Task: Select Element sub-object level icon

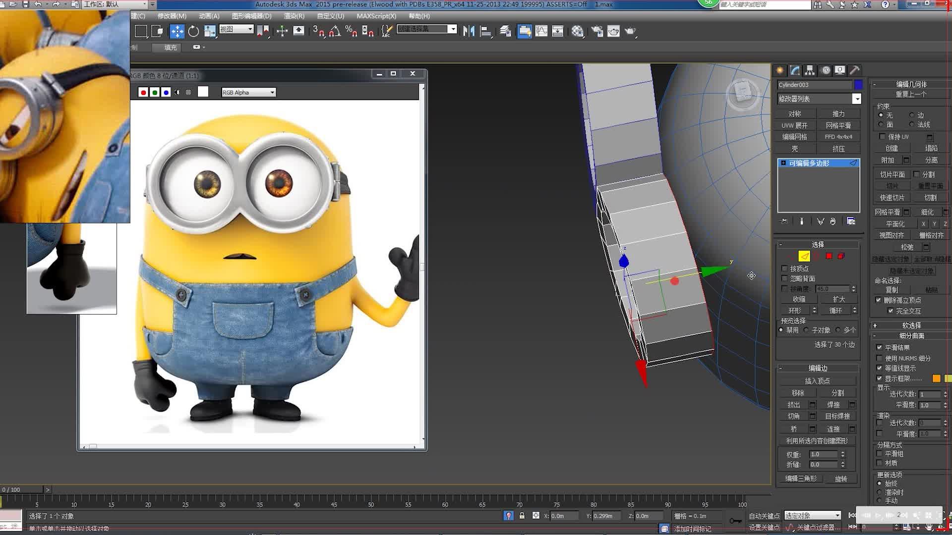Action: (x=841, y=256)
